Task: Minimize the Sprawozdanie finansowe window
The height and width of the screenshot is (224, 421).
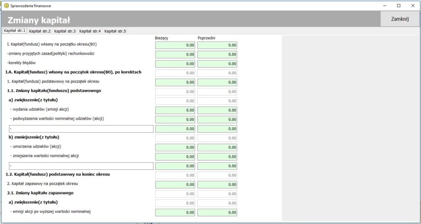Action: pyautogui.click(x=384, y=5)
